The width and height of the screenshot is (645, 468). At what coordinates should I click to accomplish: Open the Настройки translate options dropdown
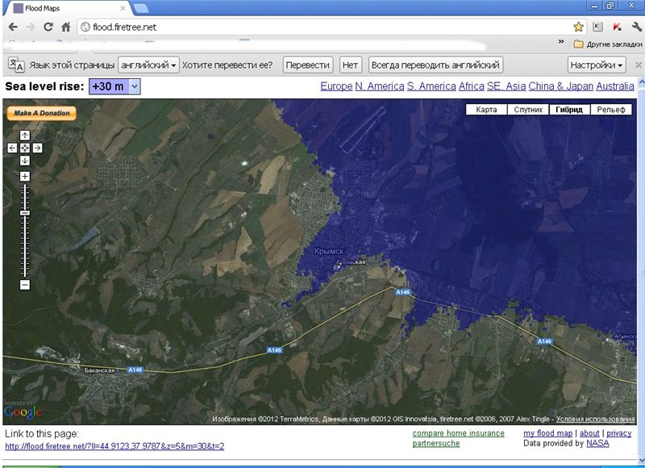(x=597, y=65)
